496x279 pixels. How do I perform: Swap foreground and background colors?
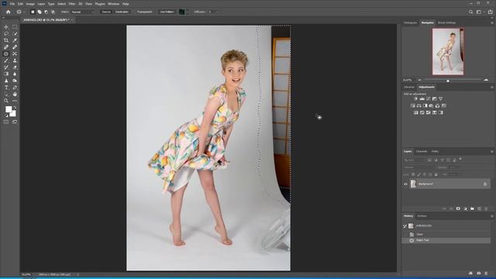coord(15,108)
